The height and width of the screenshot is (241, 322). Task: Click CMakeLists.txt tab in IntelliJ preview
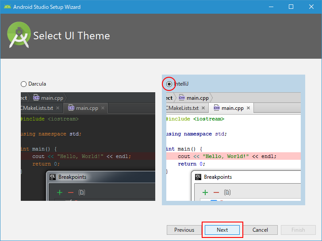(184, 108)
